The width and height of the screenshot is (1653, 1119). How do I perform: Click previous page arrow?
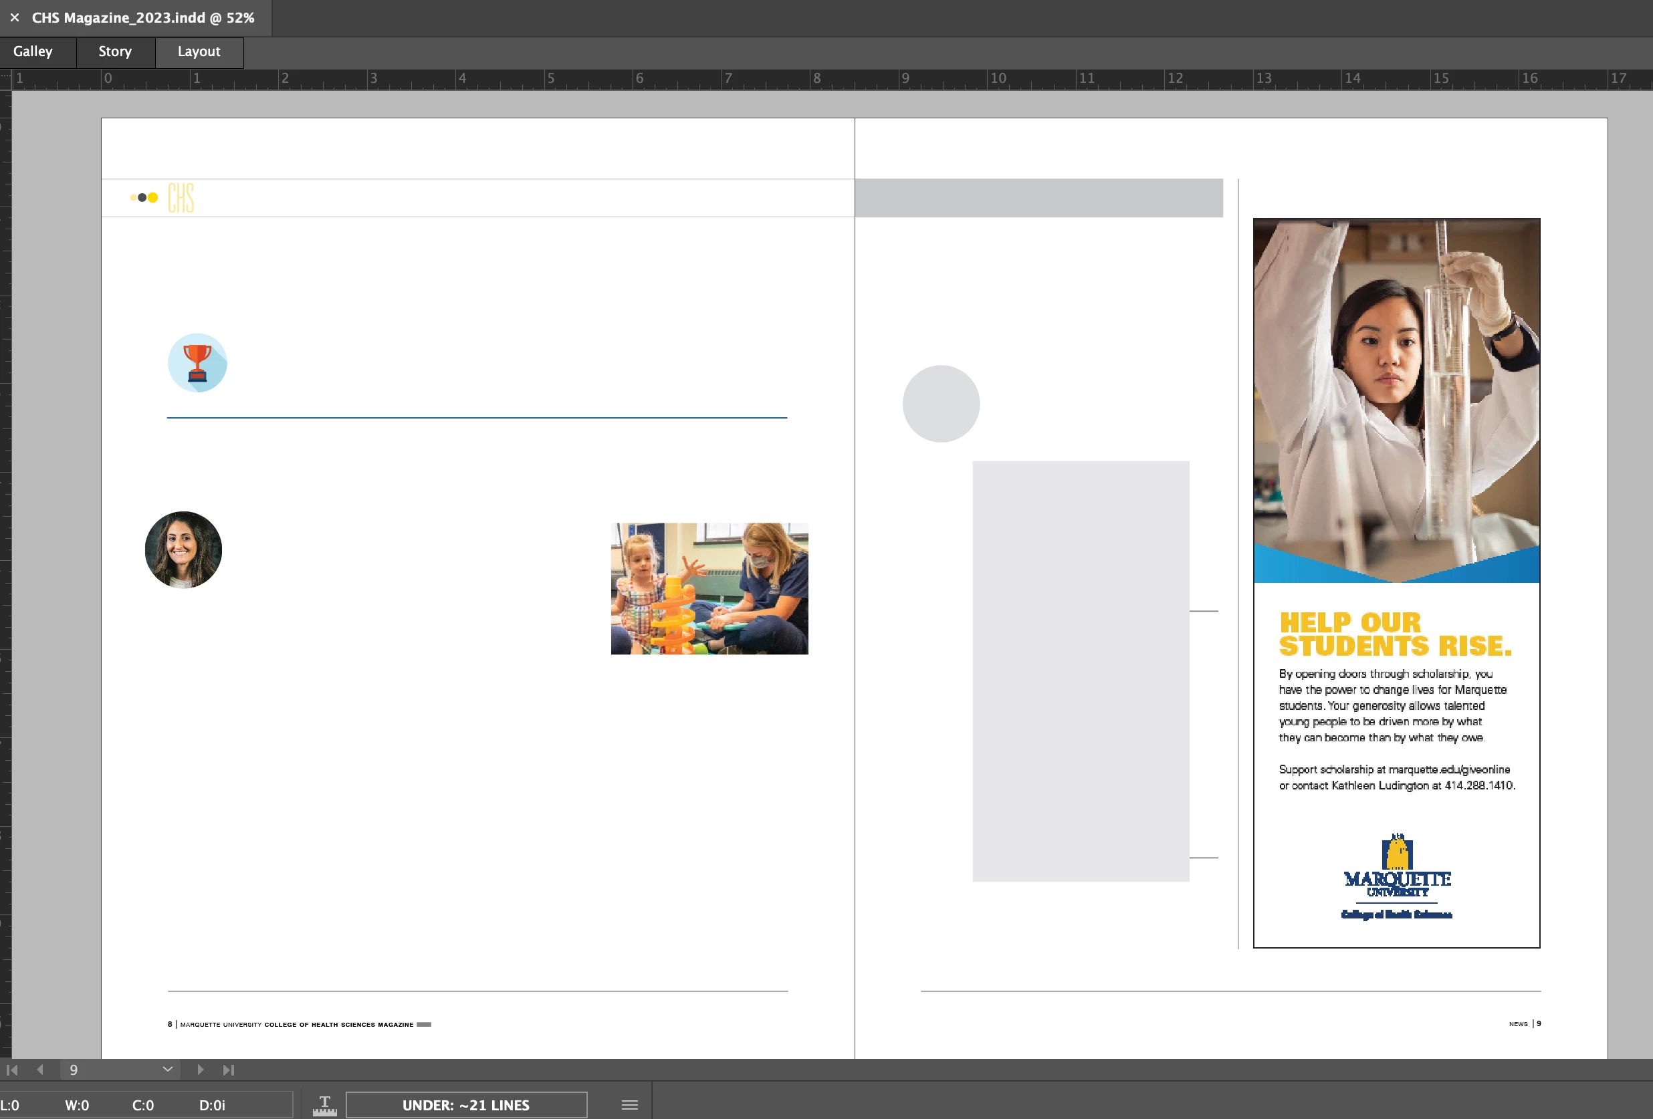[x=41, y=1070]
